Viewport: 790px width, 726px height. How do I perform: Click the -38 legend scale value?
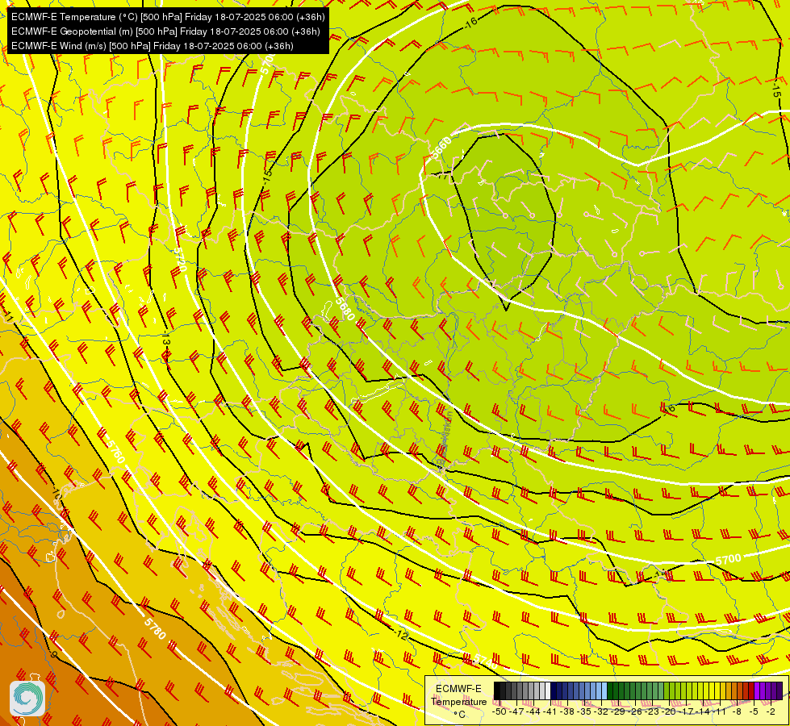(x=567, y=711)
